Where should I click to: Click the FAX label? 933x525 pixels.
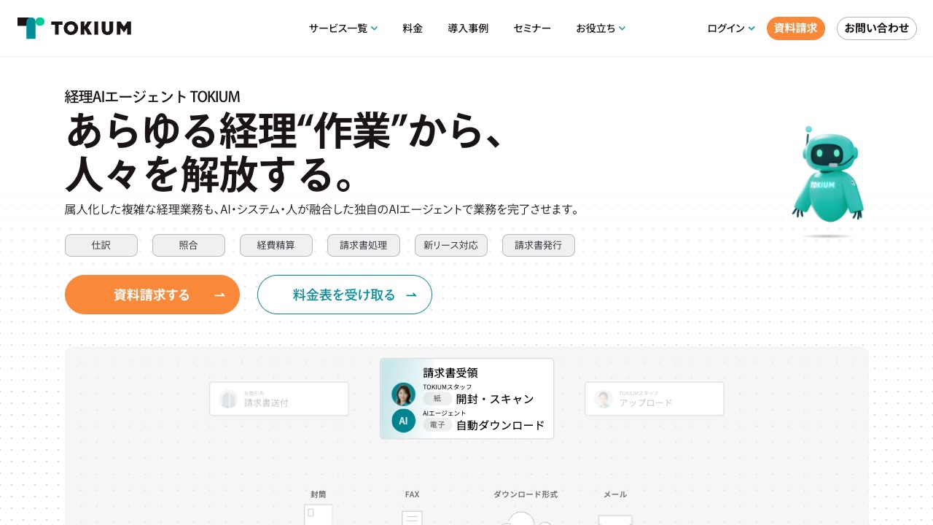coord(412,494)
